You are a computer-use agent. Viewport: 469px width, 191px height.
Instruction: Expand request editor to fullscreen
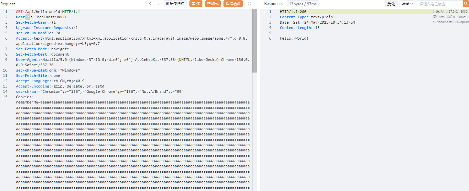click(249, 4)
